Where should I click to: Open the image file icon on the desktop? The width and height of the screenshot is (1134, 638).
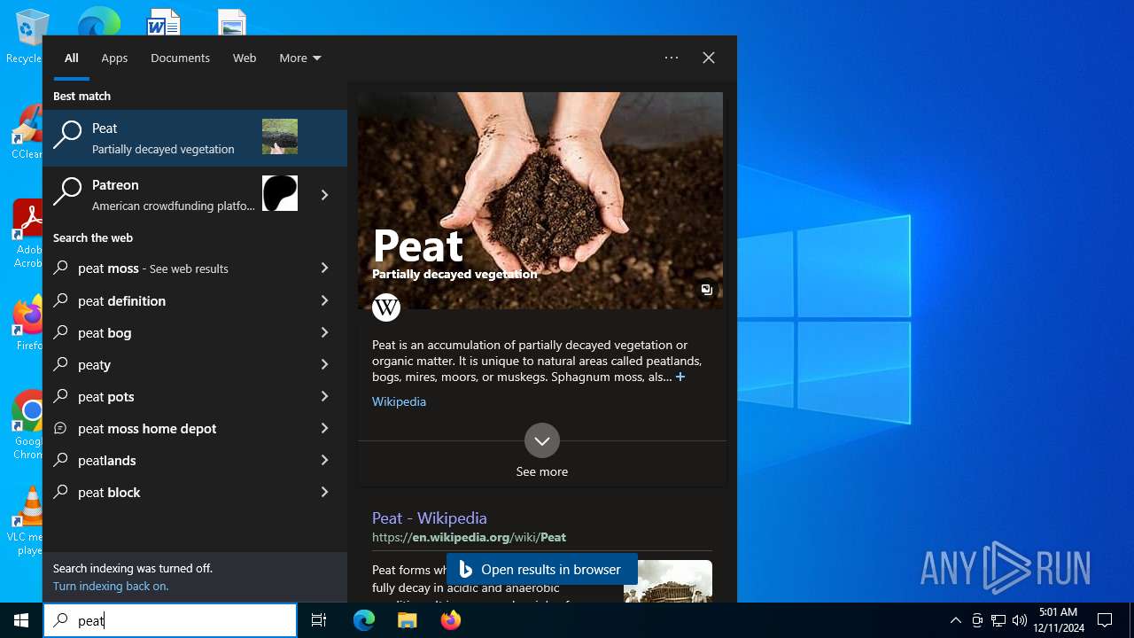pos(232,21)
